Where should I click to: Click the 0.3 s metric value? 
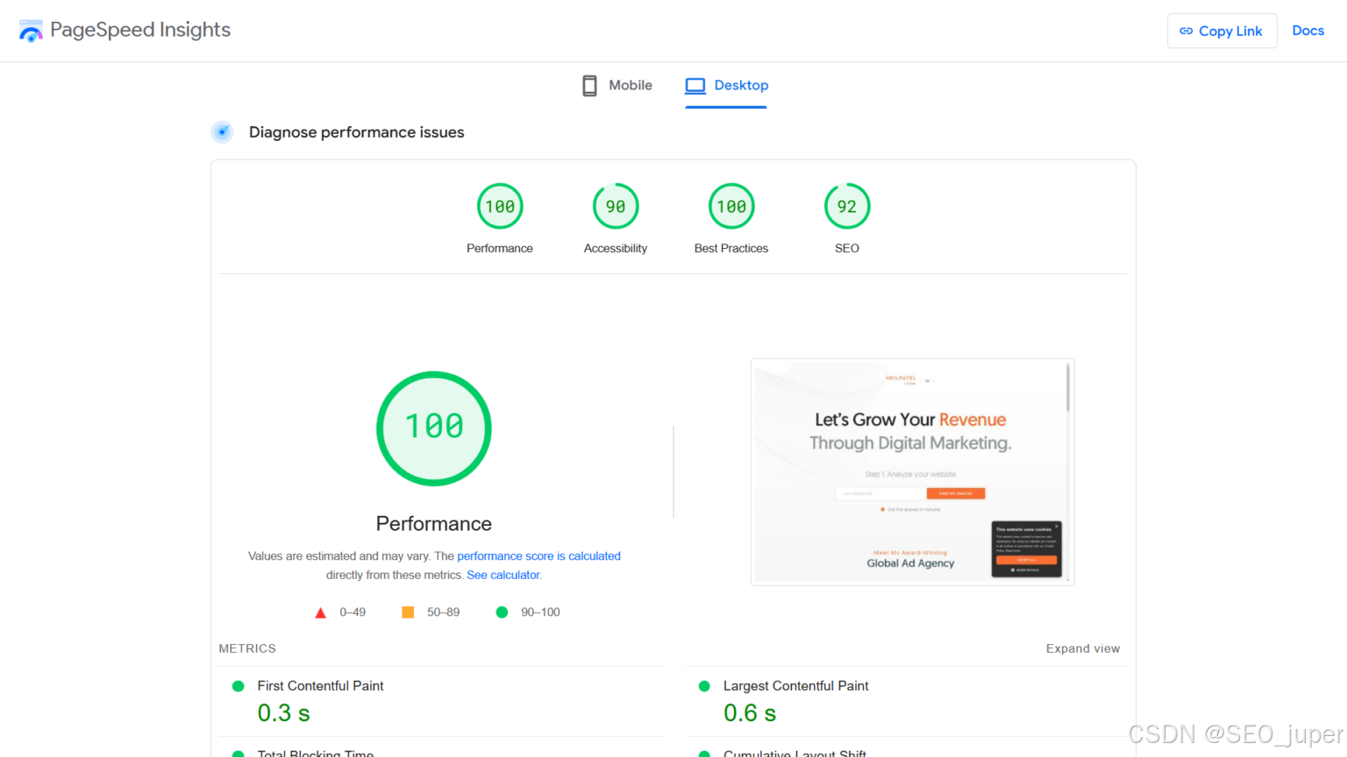point(283,713)
